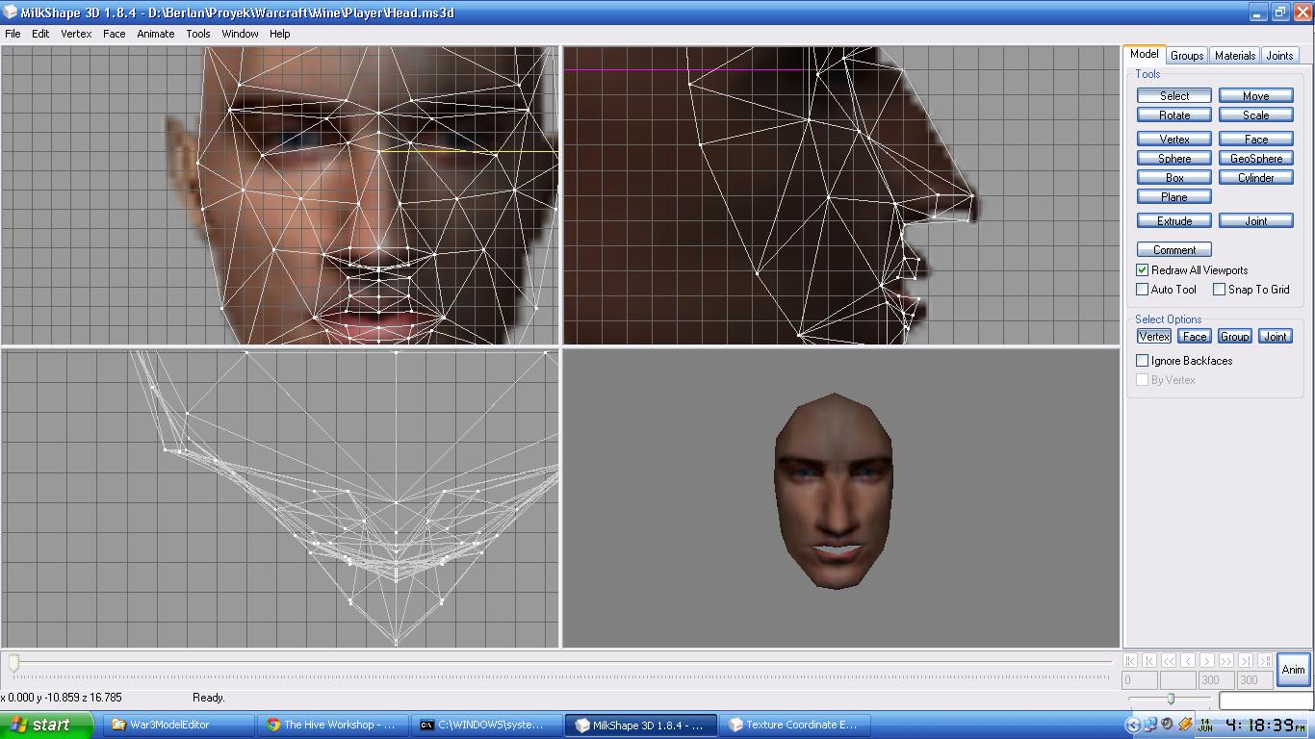This screenshot has height=739, width=1315.
Task: Choose the Rotate tool
Action: (x=1173, y=115)
